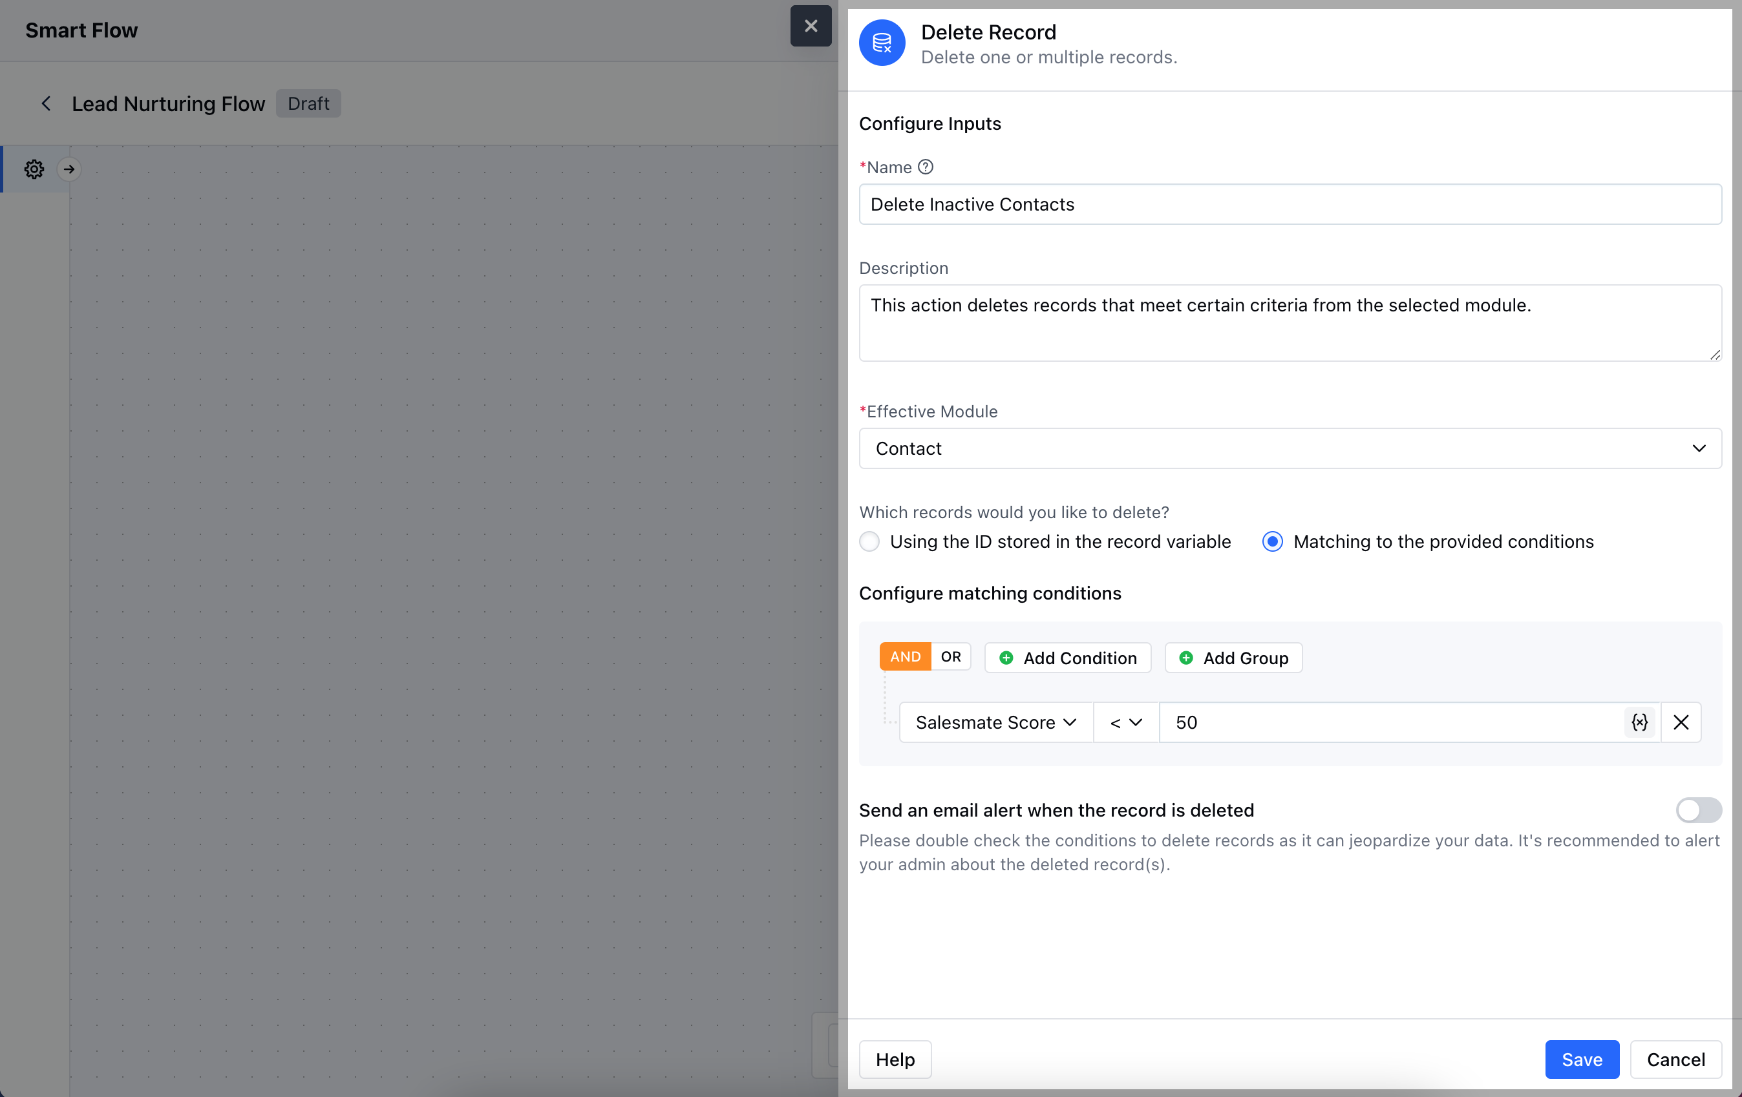The height and width of the screenshot is (1097, 1742).
Task: Enable the email alert toggle
Action: click(x=1698, y=810)
